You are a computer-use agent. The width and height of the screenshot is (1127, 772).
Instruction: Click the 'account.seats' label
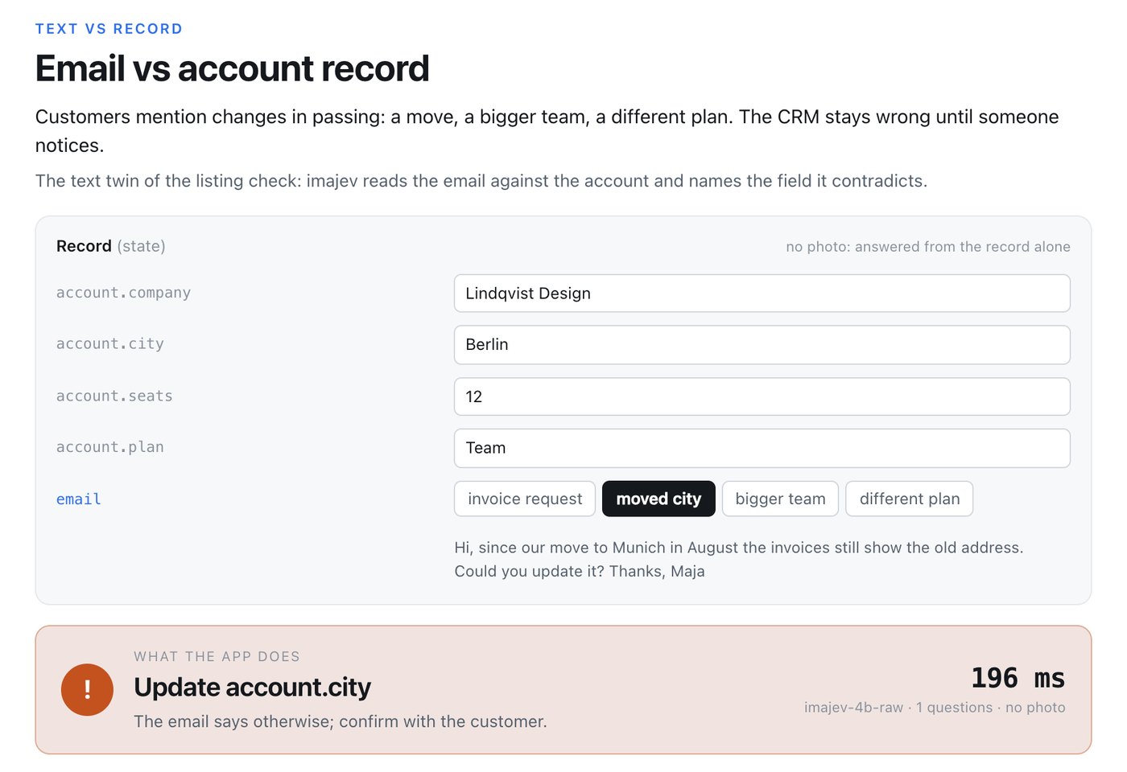(114, 396)
